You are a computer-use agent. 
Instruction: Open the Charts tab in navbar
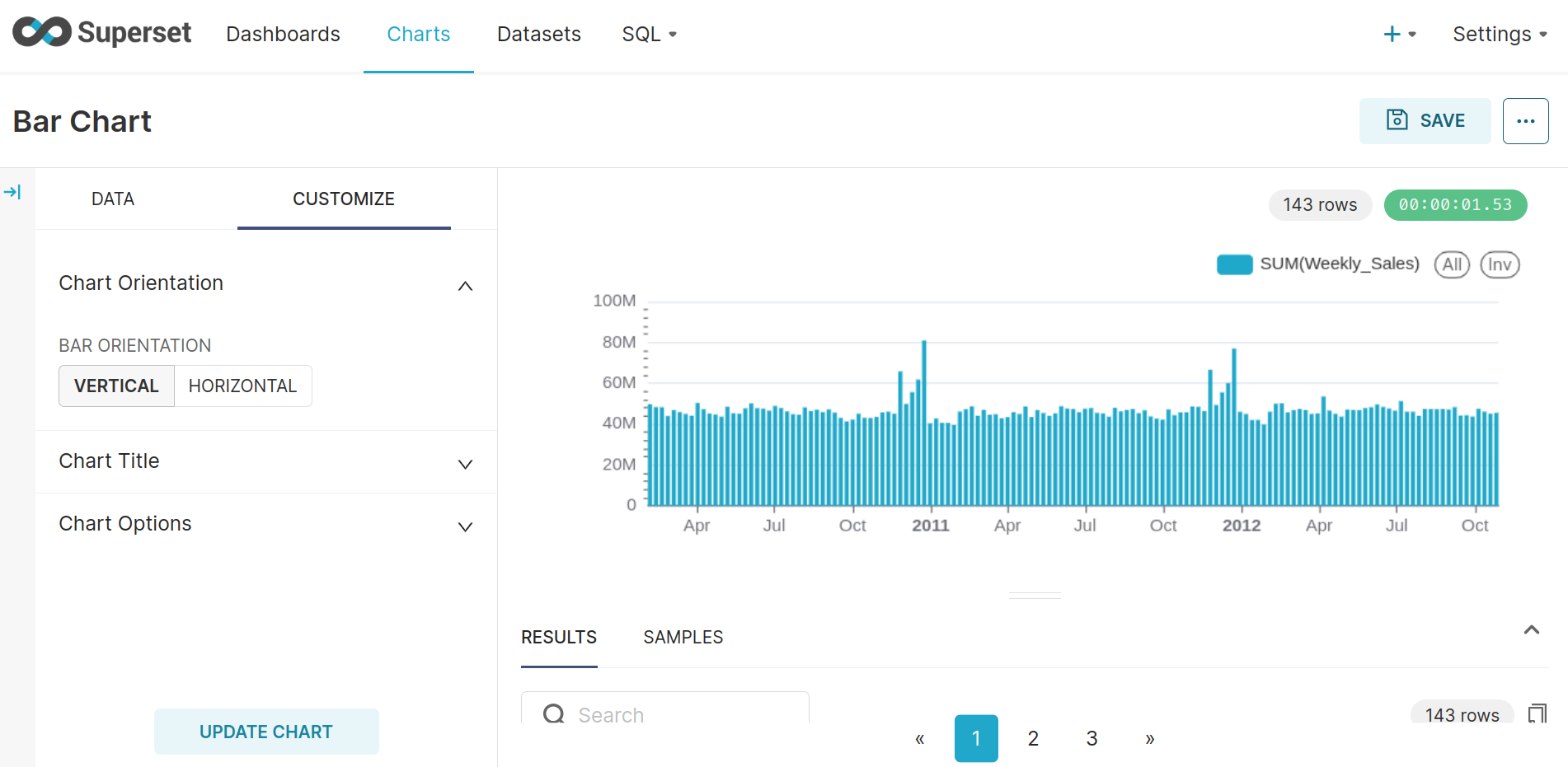click(x=419, y=34)
